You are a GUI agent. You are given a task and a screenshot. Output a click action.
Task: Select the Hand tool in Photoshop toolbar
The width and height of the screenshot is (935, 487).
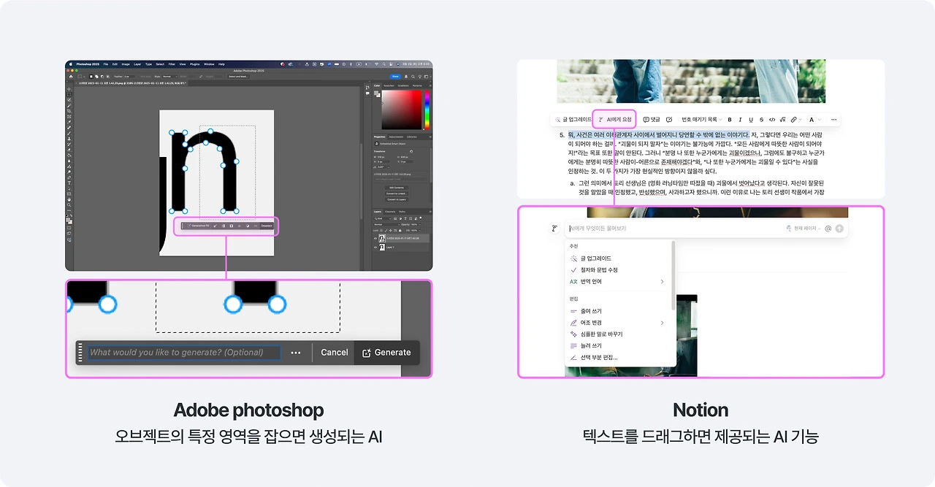coord(69,199)
